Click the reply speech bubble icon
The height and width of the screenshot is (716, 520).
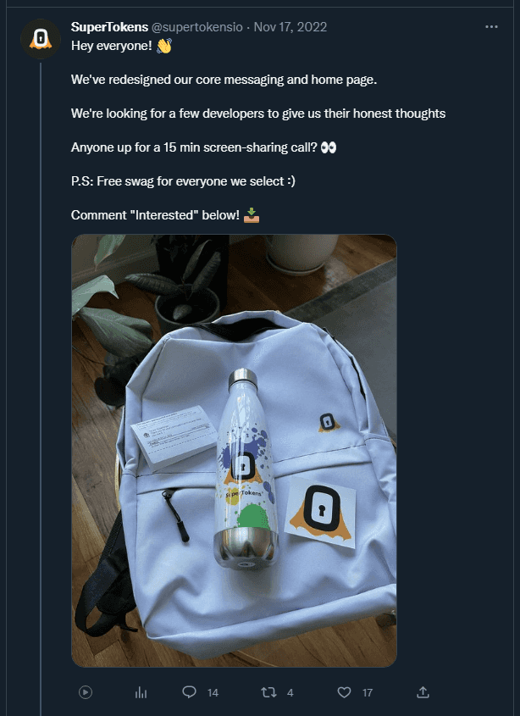point(189,692)
